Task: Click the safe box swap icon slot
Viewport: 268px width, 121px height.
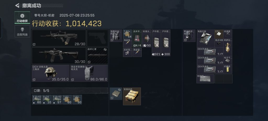Action: (116, 94)
